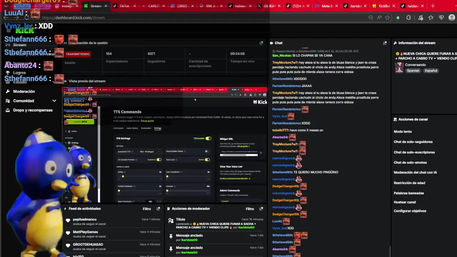The width and height of the screenshot is (457, 257).
Task: Click the Drops y recompensas gift icon
Action: (7, 110)
